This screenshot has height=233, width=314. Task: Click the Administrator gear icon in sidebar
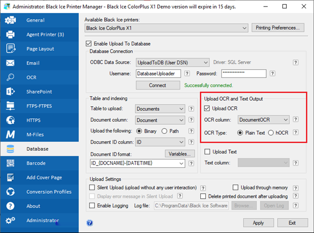(11, 220)
